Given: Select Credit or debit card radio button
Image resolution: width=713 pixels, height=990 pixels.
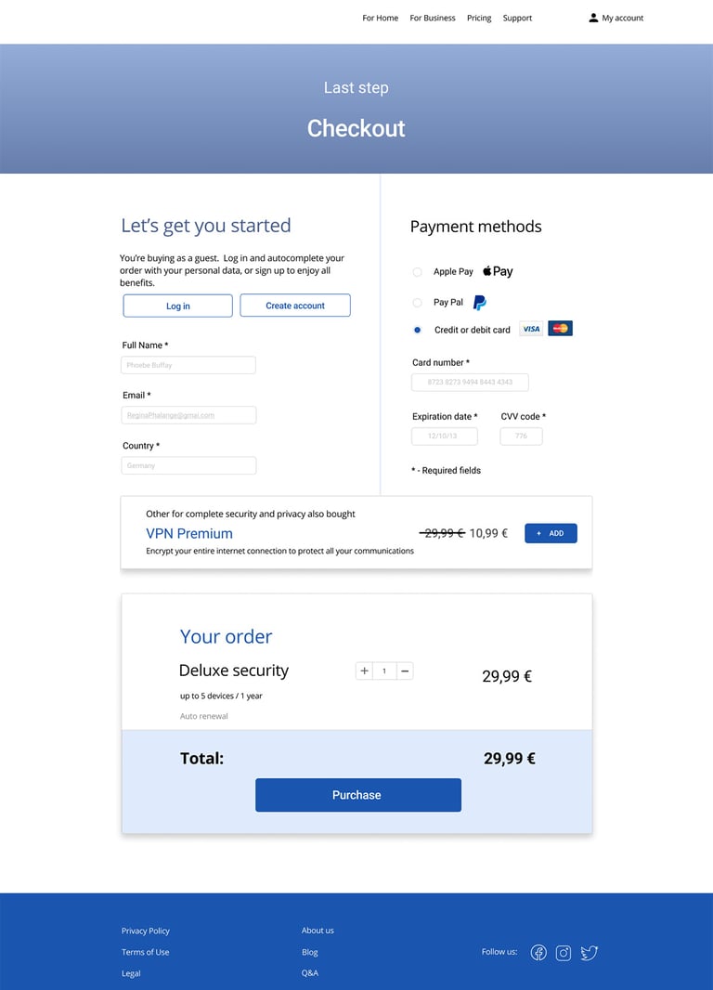Looking at the screenshot, I should [x=417, y=330].
